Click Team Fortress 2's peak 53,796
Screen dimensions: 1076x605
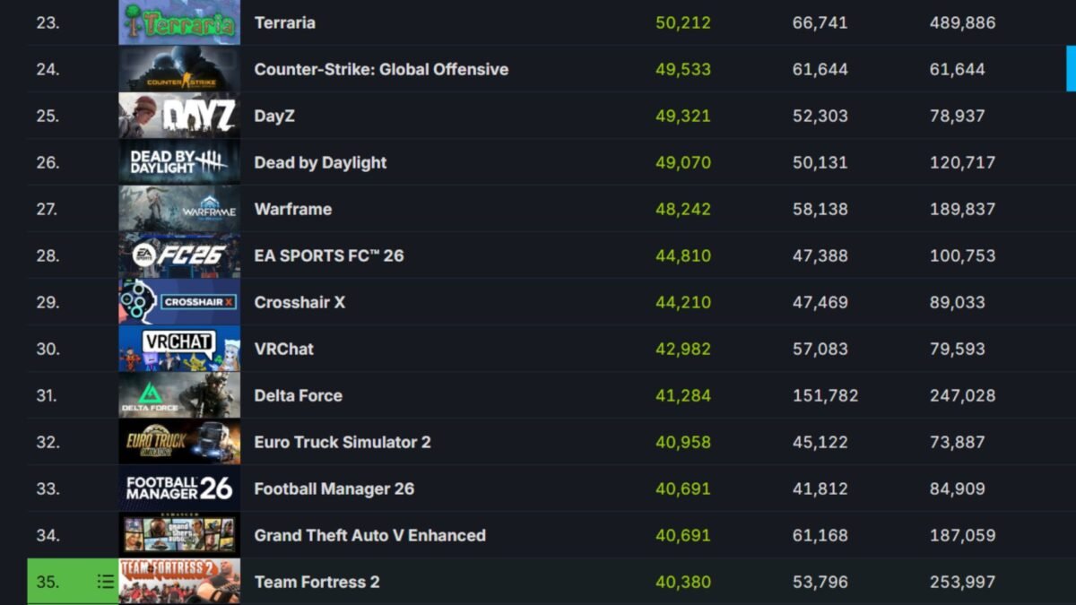coord(820,582)
